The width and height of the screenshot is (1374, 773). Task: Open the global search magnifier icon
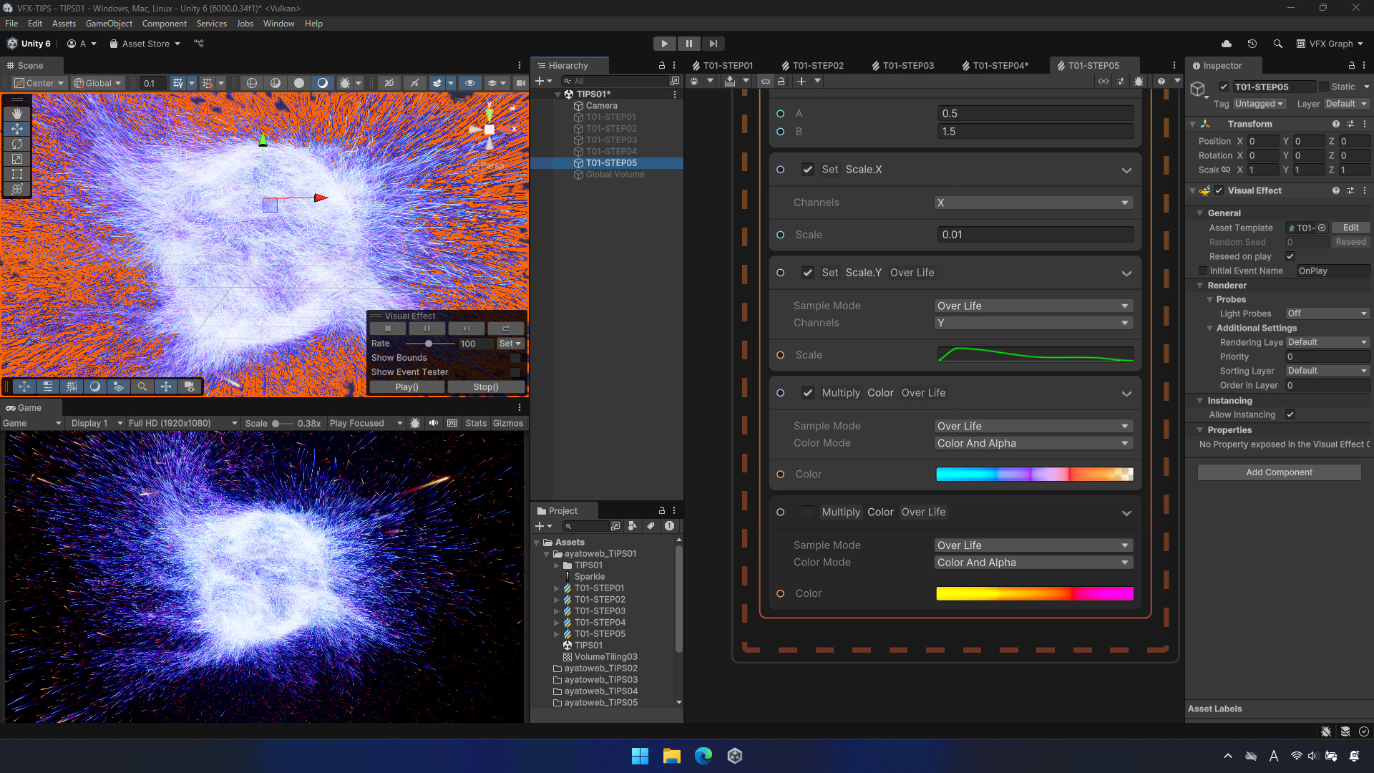pos(1277,44)
